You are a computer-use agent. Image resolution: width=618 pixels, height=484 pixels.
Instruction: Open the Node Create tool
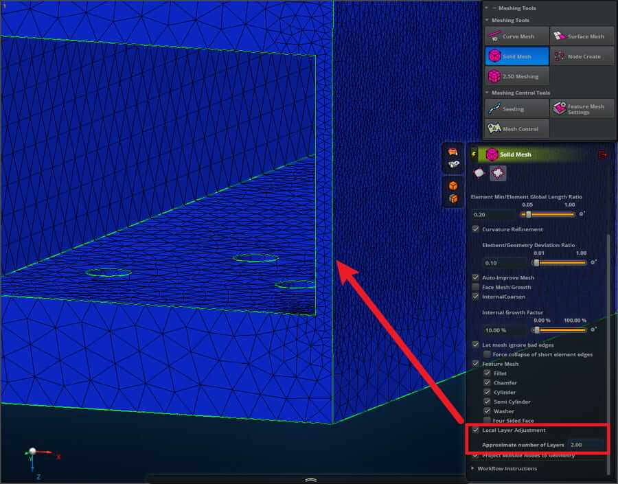coord(582,56)
